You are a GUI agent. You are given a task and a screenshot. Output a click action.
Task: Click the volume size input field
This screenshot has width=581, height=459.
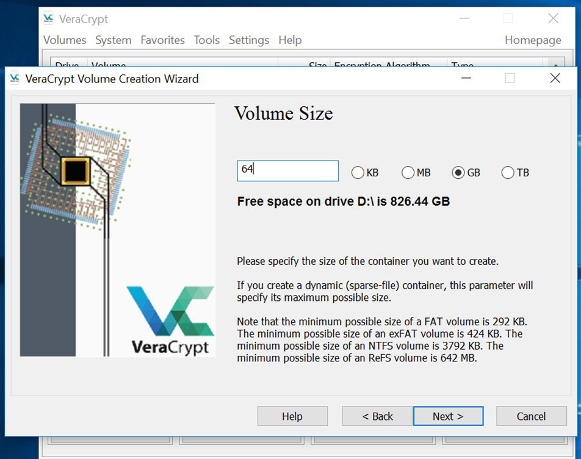[x=287, y=171]
